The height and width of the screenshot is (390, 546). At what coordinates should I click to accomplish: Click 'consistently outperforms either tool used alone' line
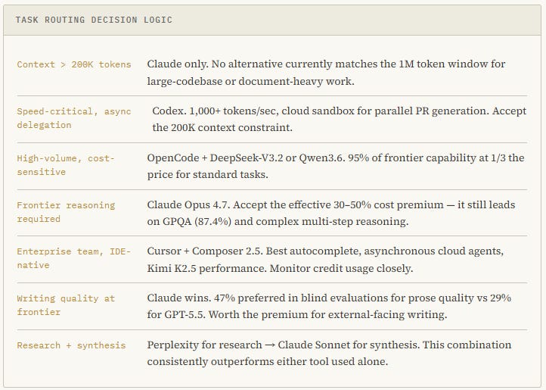[x=268, y=361]
